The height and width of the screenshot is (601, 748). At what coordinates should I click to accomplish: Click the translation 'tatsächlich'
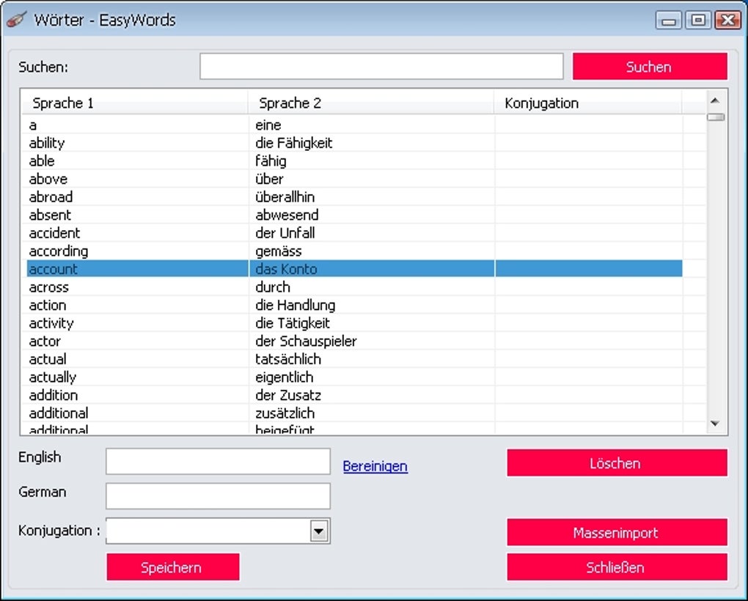click(288, 359)
